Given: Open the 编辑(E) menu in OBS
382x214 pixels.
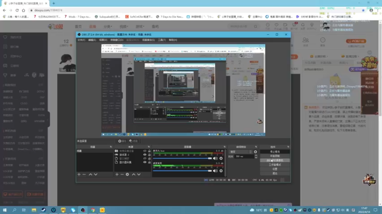Looking at the screenshot, I should (92, 40).
